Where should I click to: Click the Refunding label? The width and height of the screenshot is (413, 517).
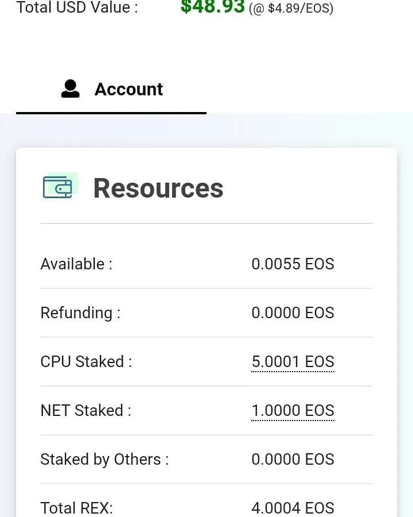click(80, 313)
